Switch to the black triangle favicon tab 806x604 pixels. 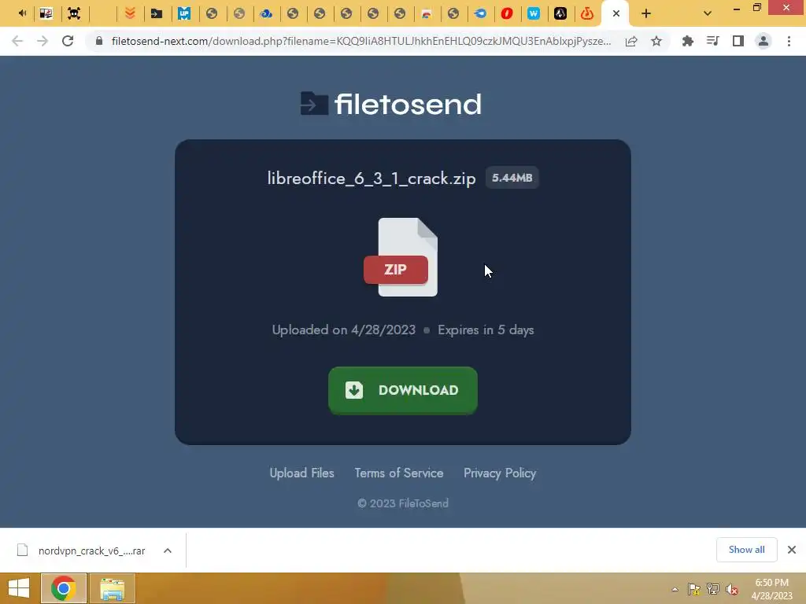click(560, 14)
